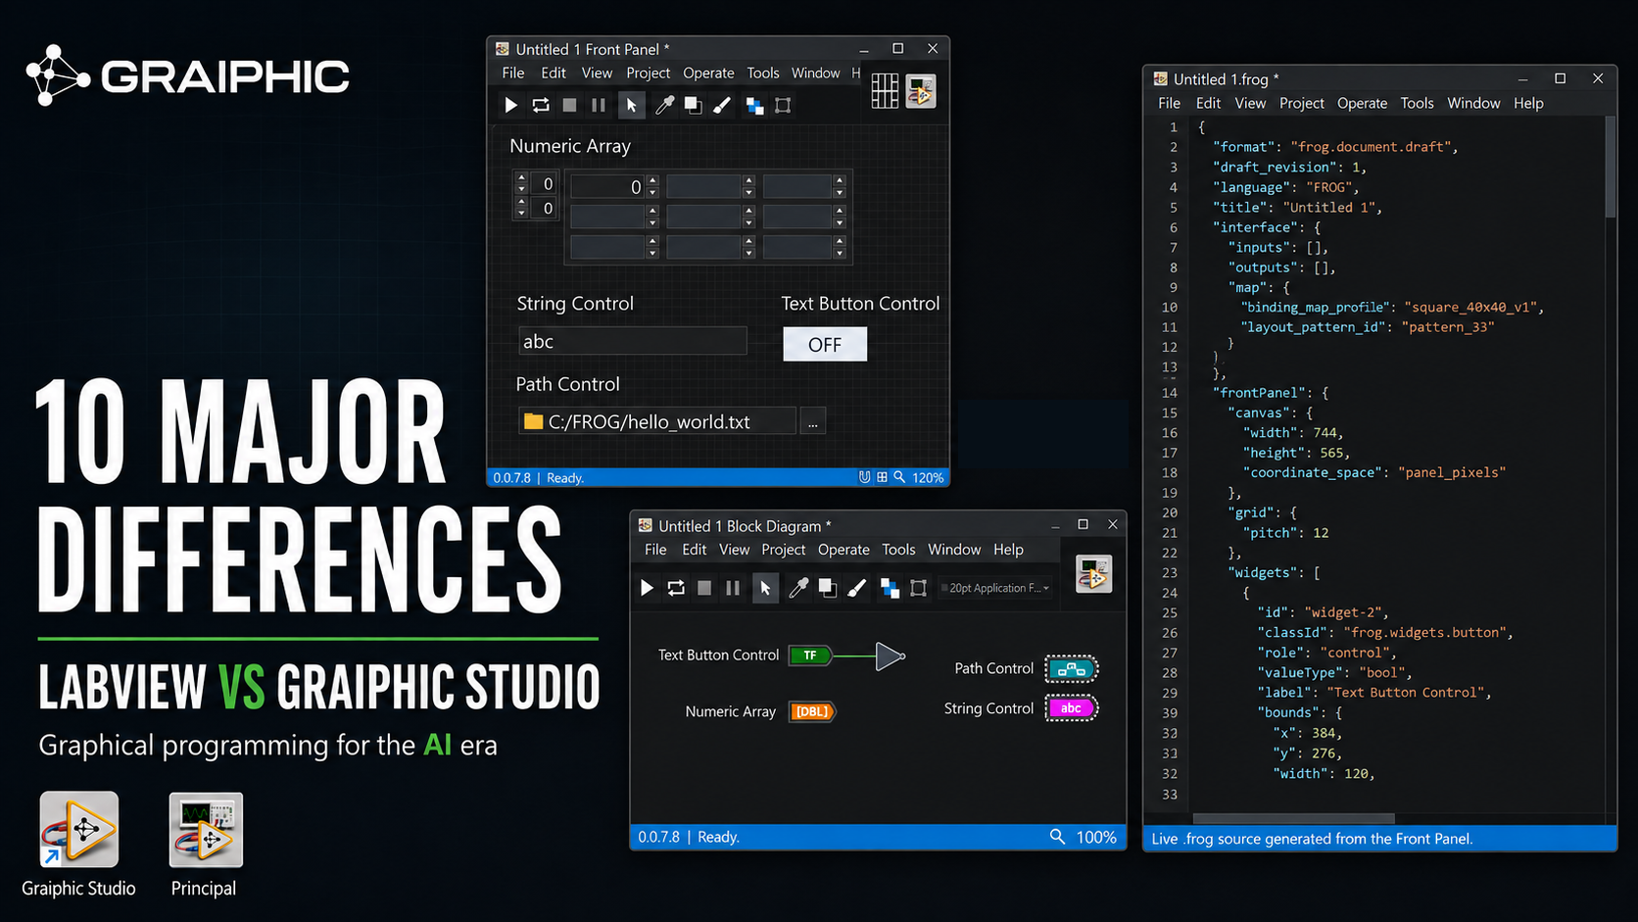The height and width of the screenshot is (922, 1638).
Task: Click the blue squares icon in Front Panel toolbar
Action: [754, 106]
